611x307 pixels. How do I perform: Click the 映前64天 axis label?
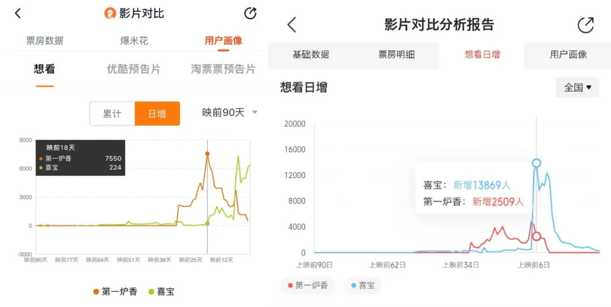coord(97,260)
